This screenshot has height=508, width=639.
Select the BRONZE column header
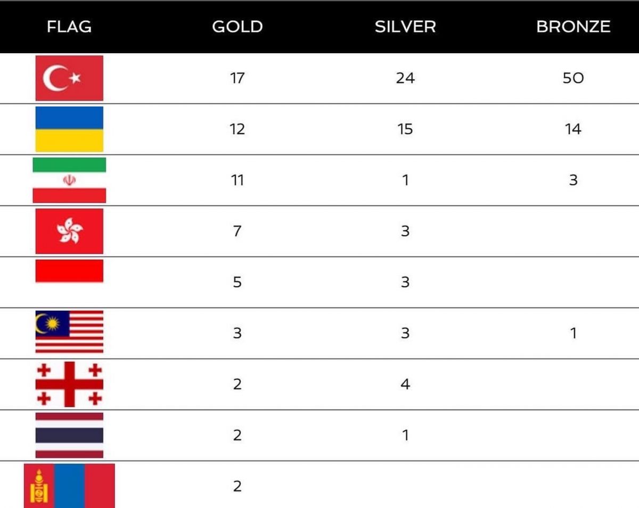coord(573,27)
